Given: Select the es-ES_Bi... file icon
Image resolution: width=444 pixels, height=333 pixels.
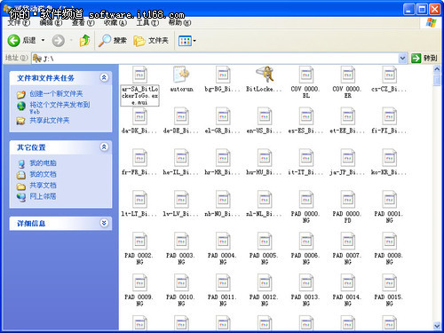Looking at the screenshot, I should click(x=306, y=116).
